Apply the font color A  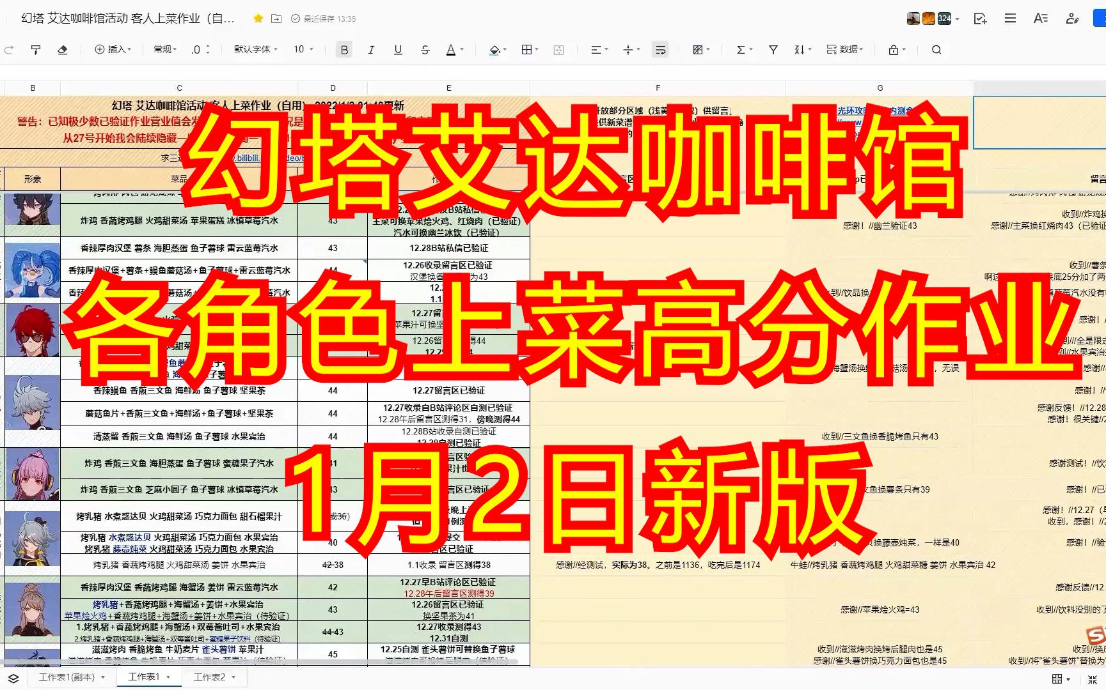click(x=451, y=50)
